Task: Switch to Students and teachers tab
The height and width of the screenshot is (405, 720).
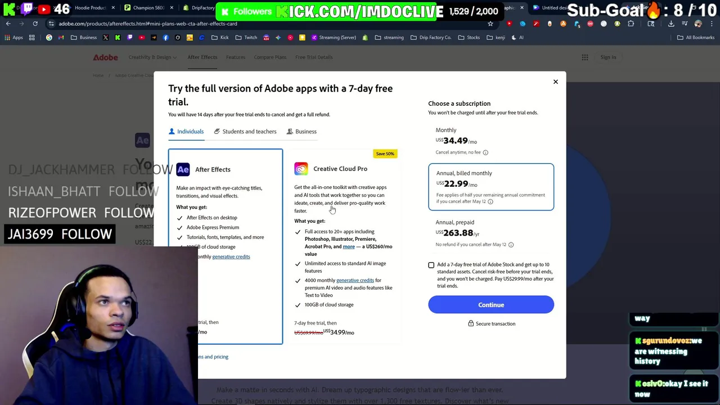Action: click(245, 132)
